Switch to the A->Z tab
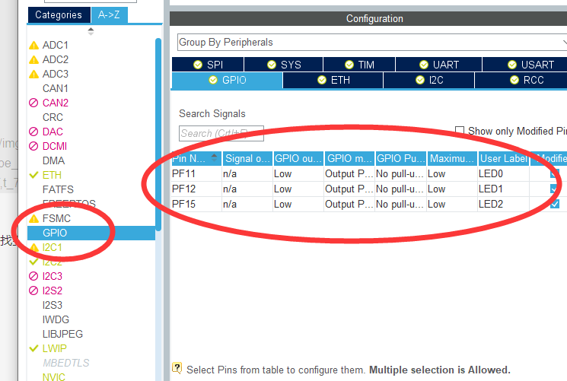 109,15
